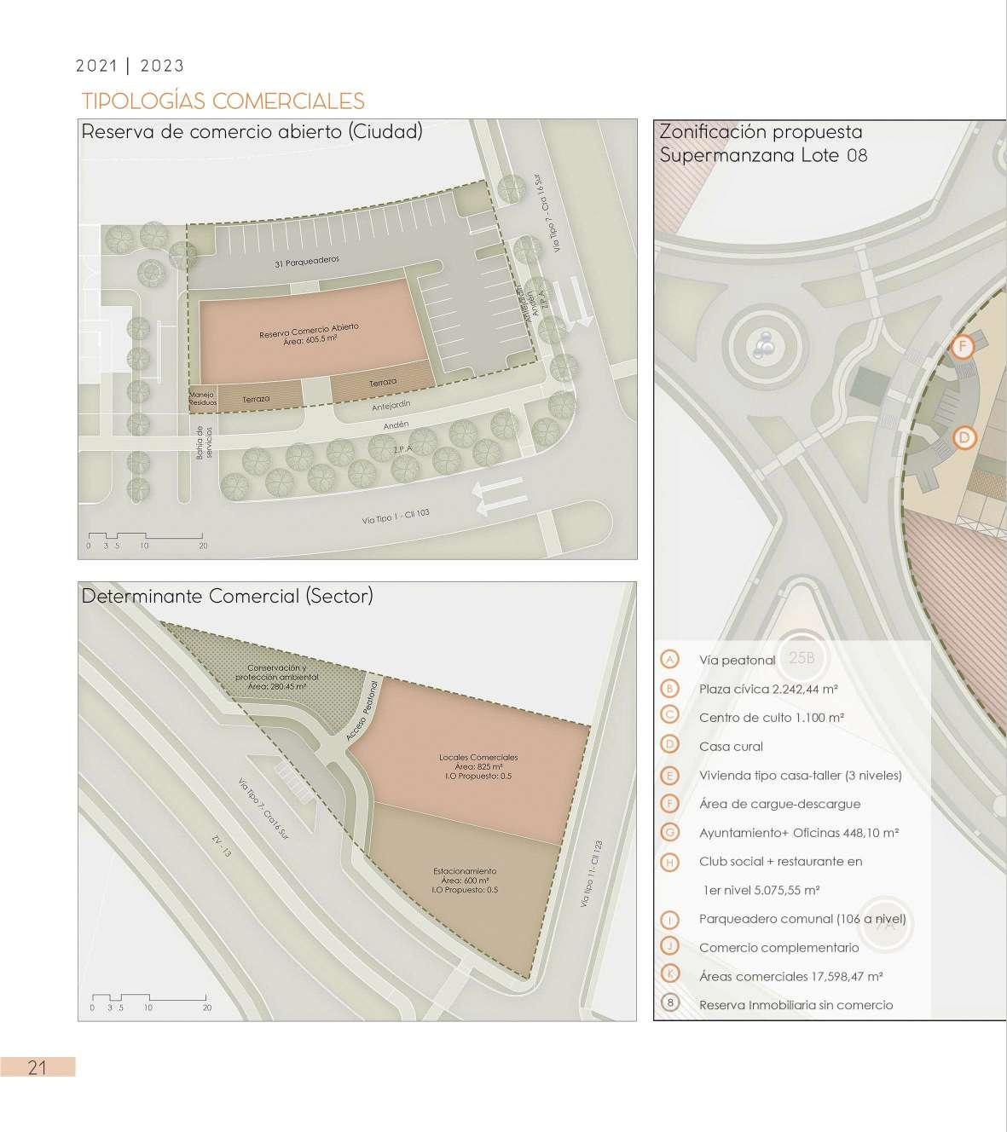Click legend entry 'Plaza cívica 2.242,44 m²'
This screenshot has height=1132, width=1007.
click(768, 689)
